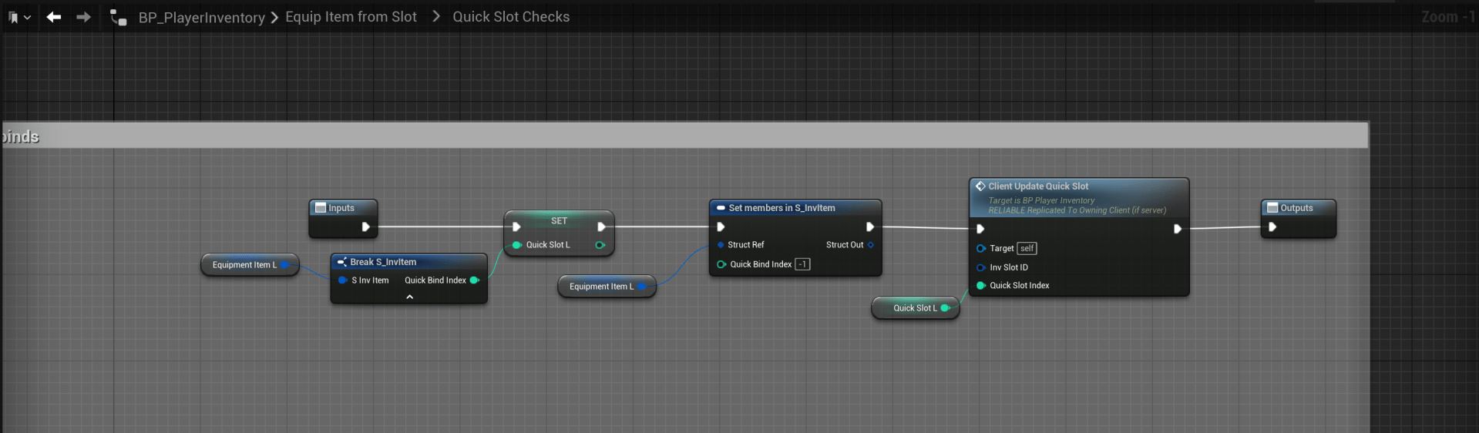The width and height of the screenshot is (1479, 433).
Task: Collapse the Break S_InvItem node pins
Action: [x=409, y=297]
